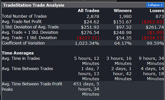Viewport: 165px width, 100px height.
Task: Select the Total Number of Trades row
Action: tap(83, 16)
